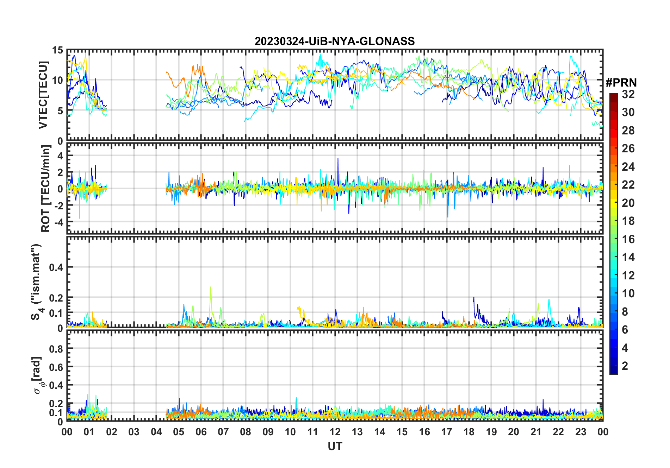The width and height of the screenshot is (670, 468).
Task: Click colorbar tick label 26
Action: pos(628,148)
